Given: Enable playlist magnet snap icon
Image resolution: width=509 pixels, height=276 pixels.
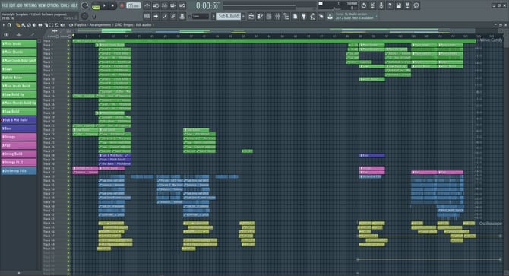Looking at the screenshot, I should (9, 25).
